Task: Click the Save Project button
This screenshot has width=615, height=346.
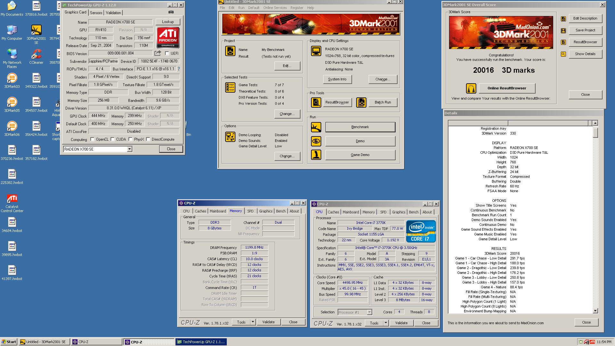Action: point(585,30)
